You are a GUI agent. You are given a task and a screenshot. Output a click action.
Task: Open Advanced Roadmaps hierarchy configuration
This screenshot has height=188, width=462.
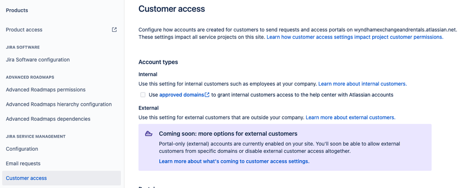(59, 104)
